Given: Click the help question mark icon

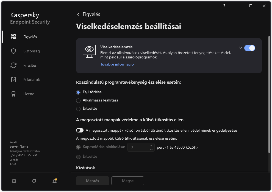Looking at the screenshot, I should [x=224, y=6].
